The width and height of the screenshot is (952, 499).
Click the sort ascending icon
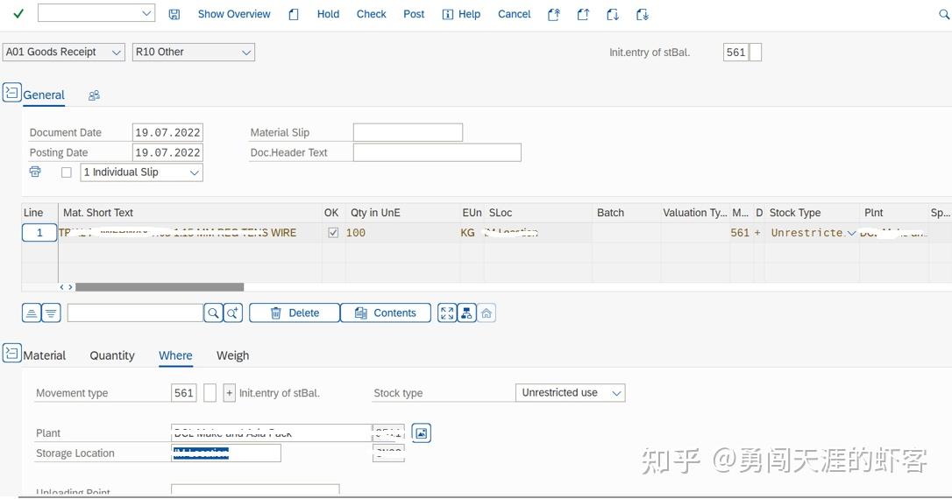pos(32,313)
